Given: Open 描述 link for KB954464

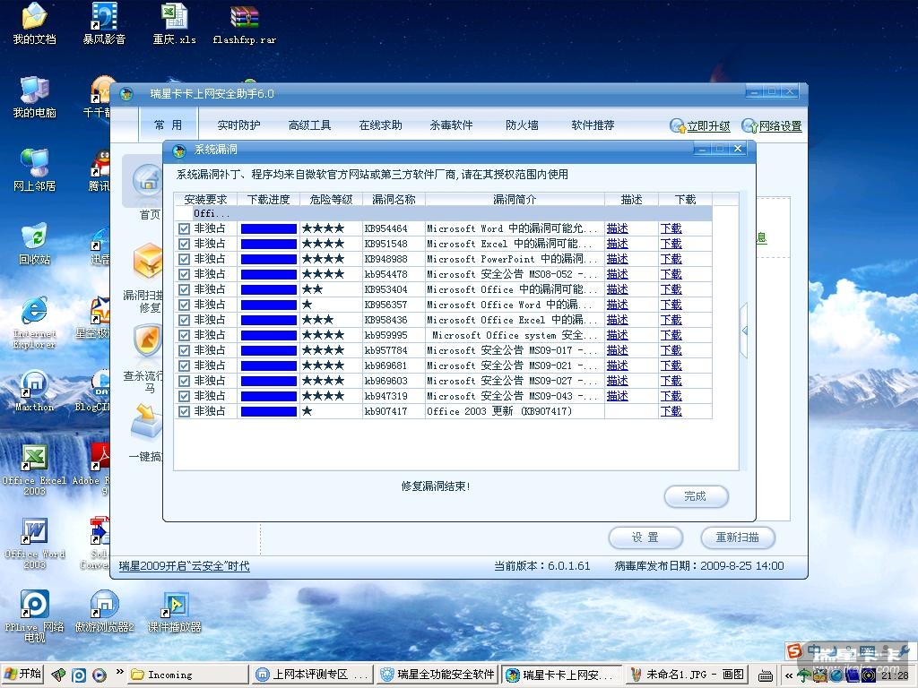Looking at the screenshot, I should point(617,228).
